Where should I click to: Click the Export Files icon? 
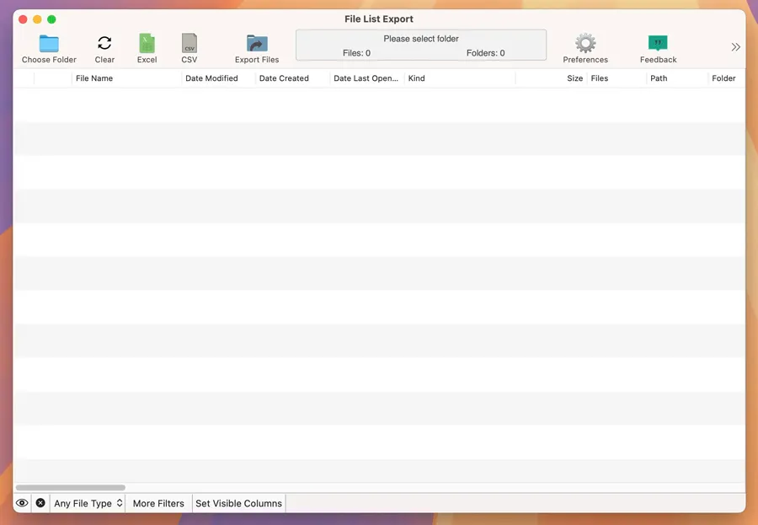pyautogui.click(x=257, y=44)
